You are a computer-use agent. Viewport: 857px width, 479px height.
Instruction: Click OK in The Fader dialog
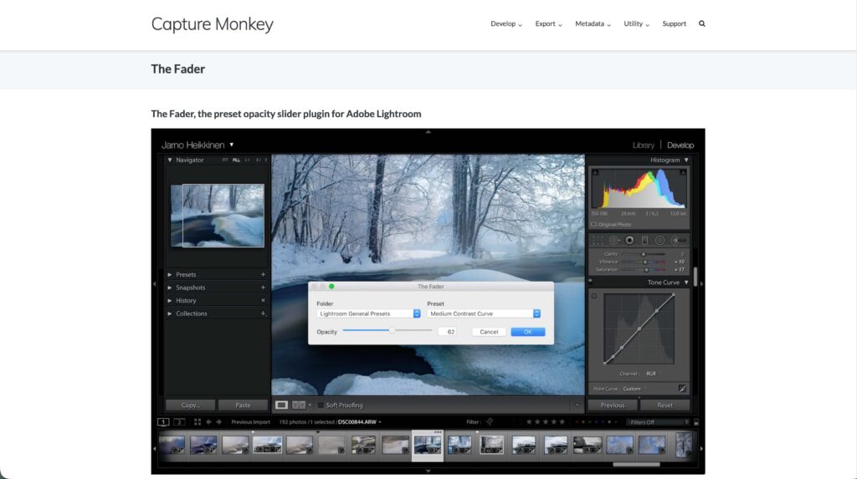tap(528, 332)
